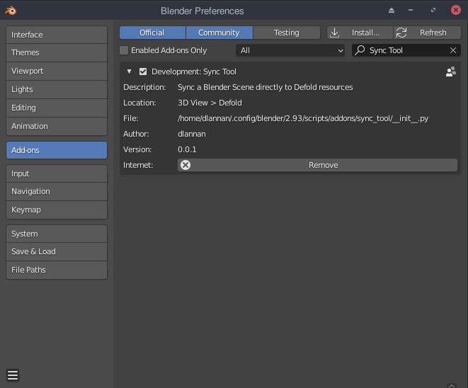Screen dimensions: 468x388
Task: Remove the Sync Tool add-on
Action: (318, 165)
